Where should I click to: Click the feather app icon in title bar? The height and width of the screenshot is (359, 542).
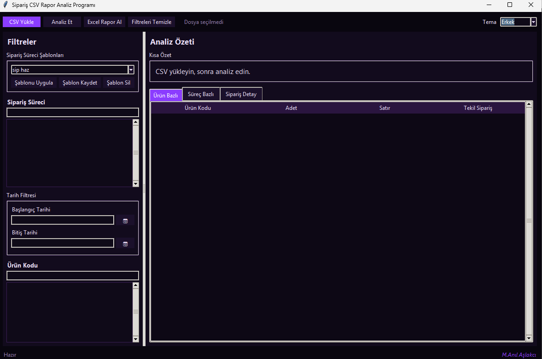[5, 5]
